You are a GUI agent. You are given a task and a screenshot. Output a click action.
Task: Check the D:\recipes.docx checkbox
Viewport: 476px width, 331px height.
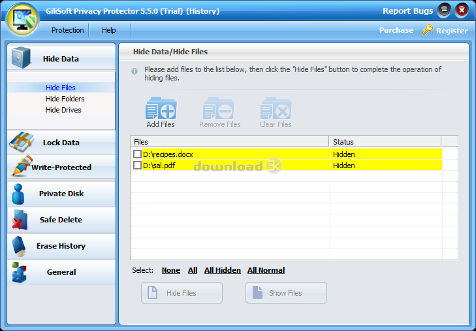point(137,154)
